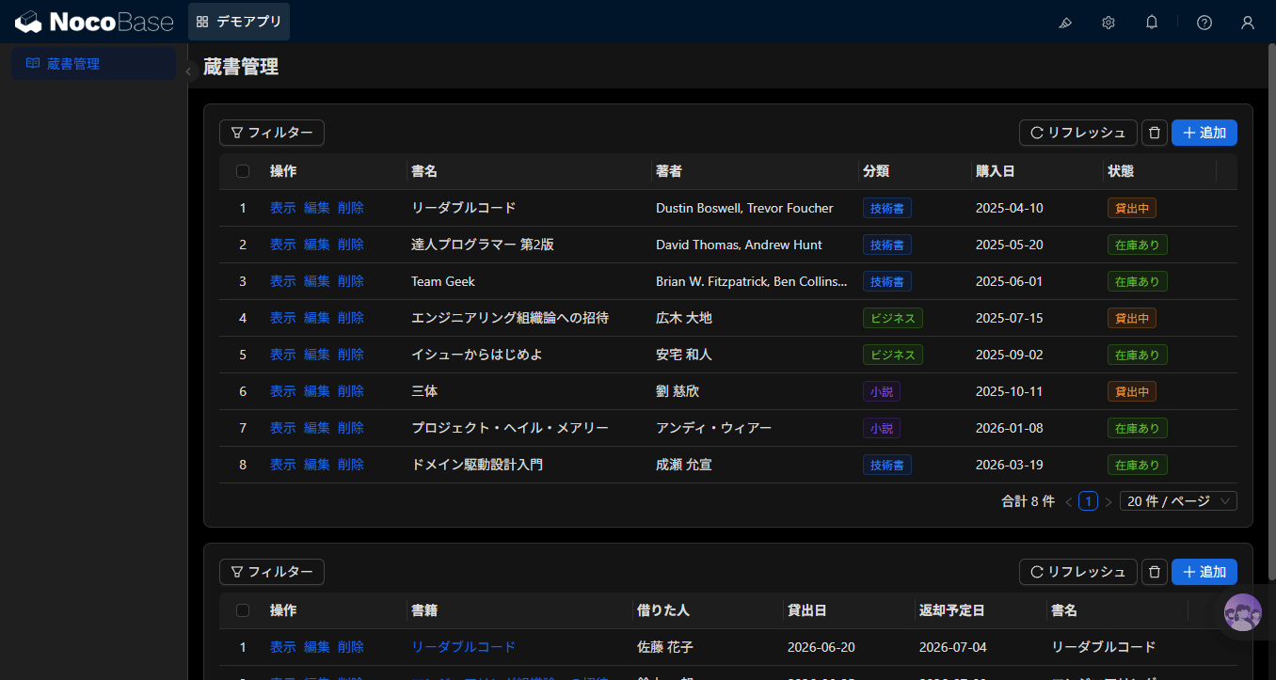Click trash delete icon in books table
The image size is (1276, 680).
click(x=1155, y=133)
